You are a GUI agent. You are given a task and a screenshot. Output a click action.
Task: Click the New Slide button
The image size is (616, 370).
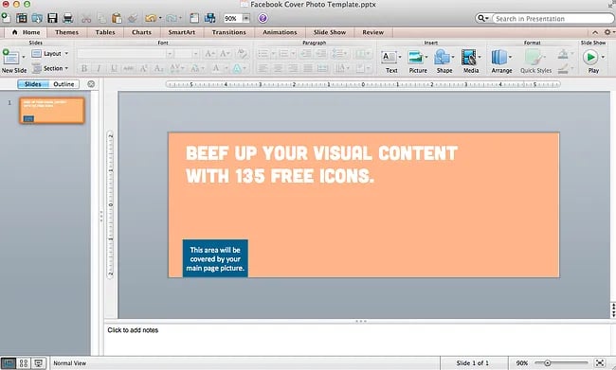point(14,62)
